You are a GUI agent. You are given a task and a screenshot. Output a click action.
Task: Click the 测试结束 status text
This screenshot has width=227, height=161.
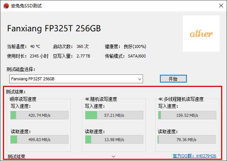pos(17,157)
